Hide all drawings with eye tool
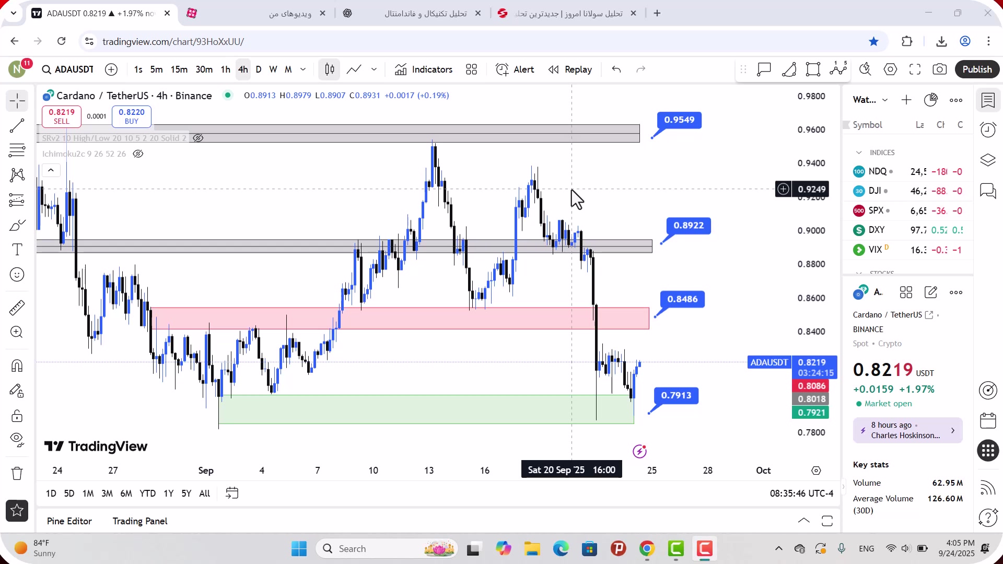Image resolution: width=1003 pixels, height=564 pixels. pos(17,440)
